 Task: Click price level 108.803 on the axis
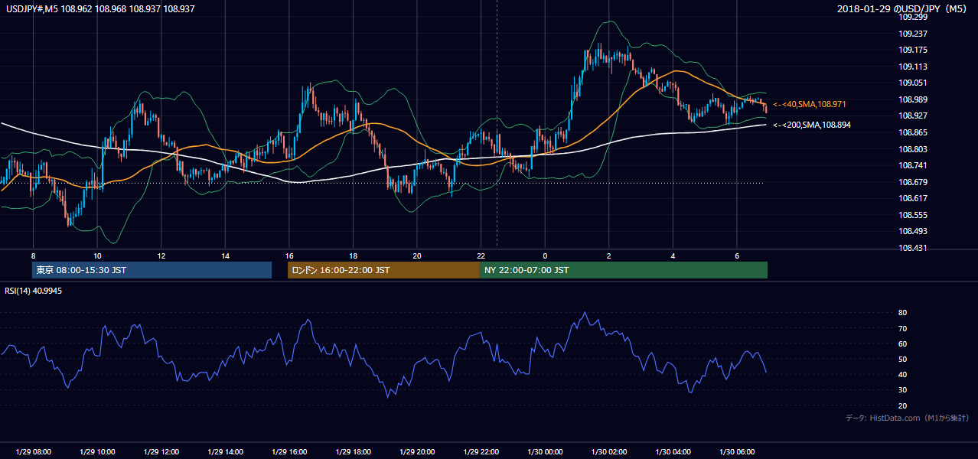pos(913,149)
